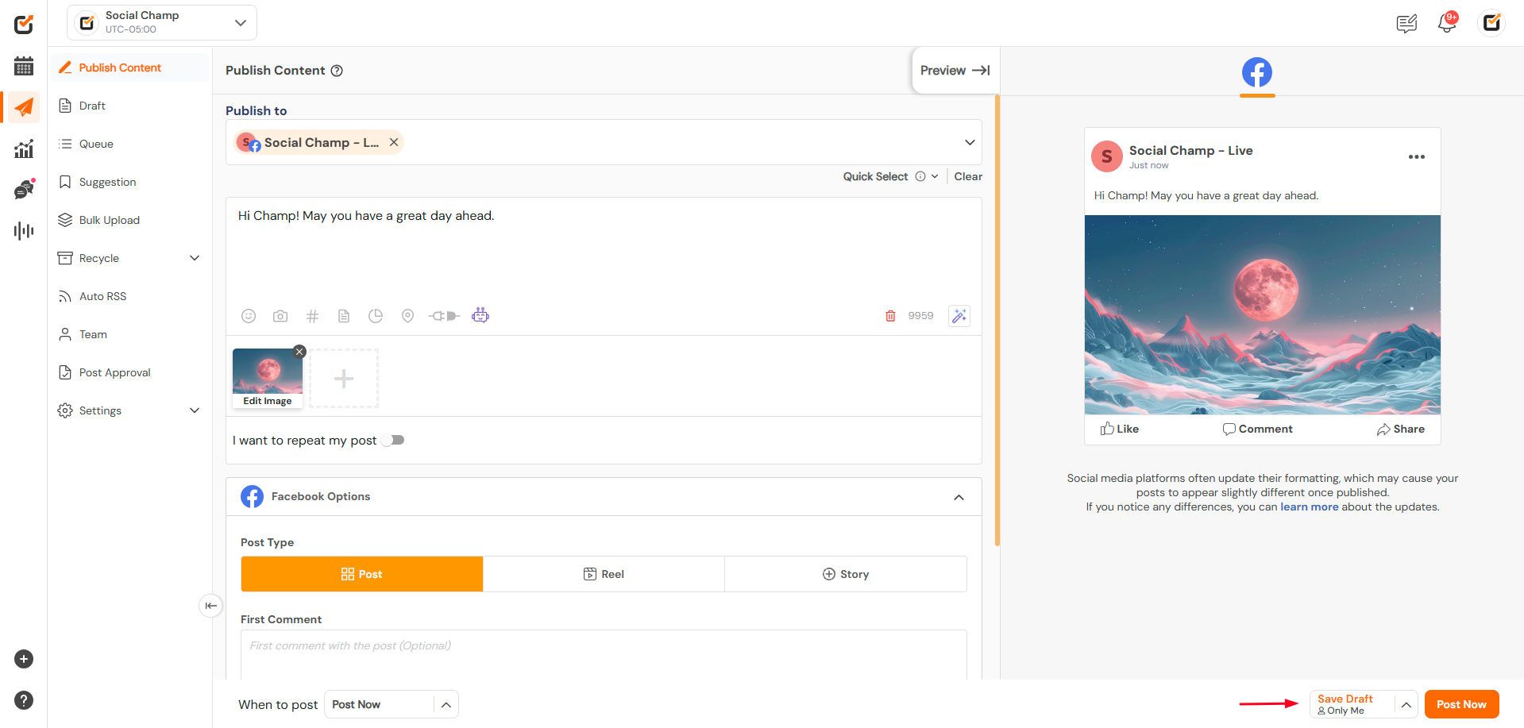Click the plug integrations icon in composer
Viewport: 1524px width, 728px height.
(444, 316)
